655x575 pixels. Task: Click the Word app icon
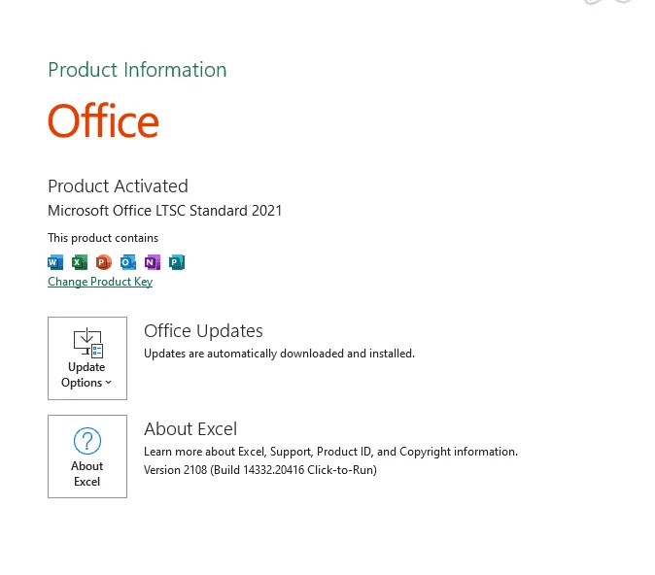pyautogui.click(x=55, y=262)
